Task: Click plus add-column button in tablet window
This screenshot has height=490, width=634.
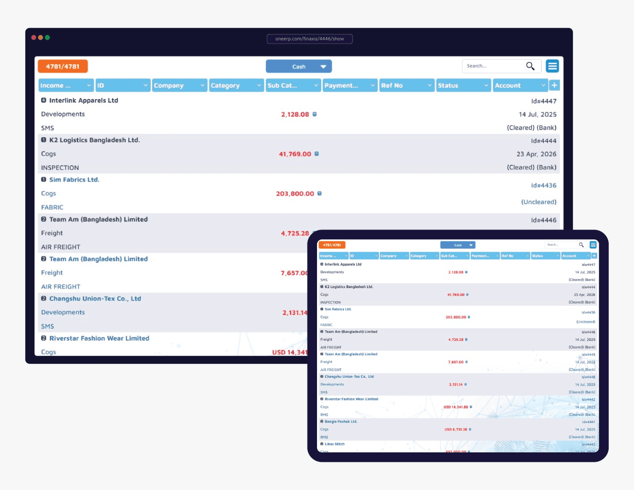Action: (594, 256)
